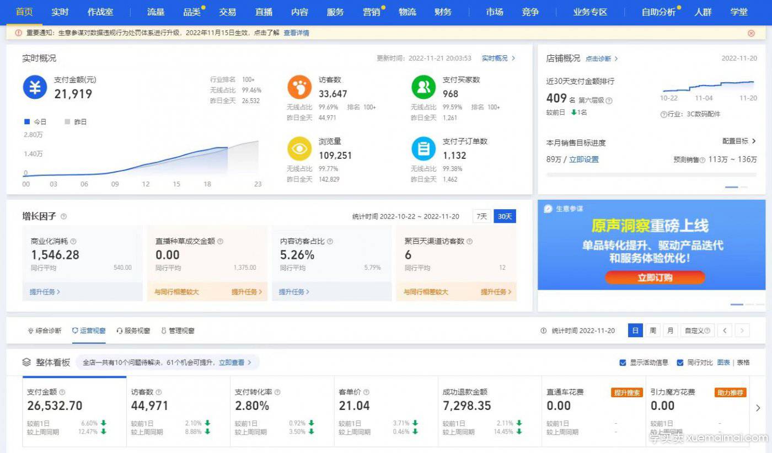Screen dimensions: 772x453
Task: Click the help icon next to 聚百天渠道访客数
Action: [469, 241]
